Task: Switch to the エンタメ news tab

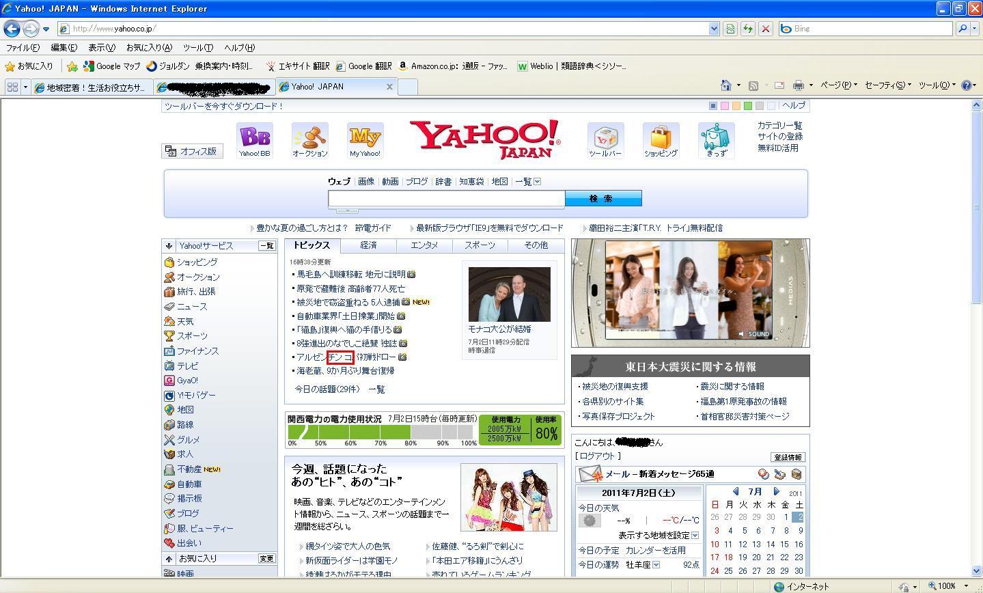Action: 424,245
